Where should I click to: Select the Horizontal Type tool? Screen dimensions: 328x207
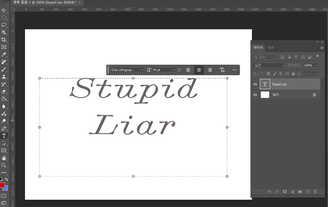tap(4, 136)
